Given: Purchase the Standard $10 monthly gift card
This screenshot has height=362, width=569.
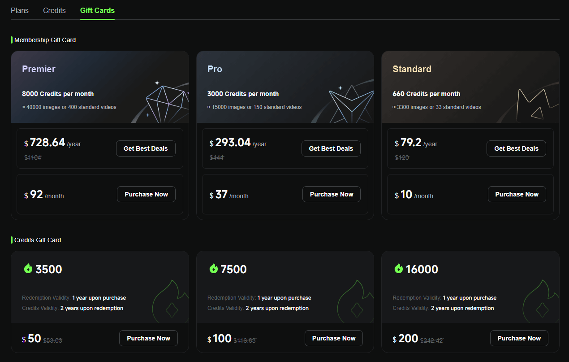Looking at the screenshot, I should (517, 194).
